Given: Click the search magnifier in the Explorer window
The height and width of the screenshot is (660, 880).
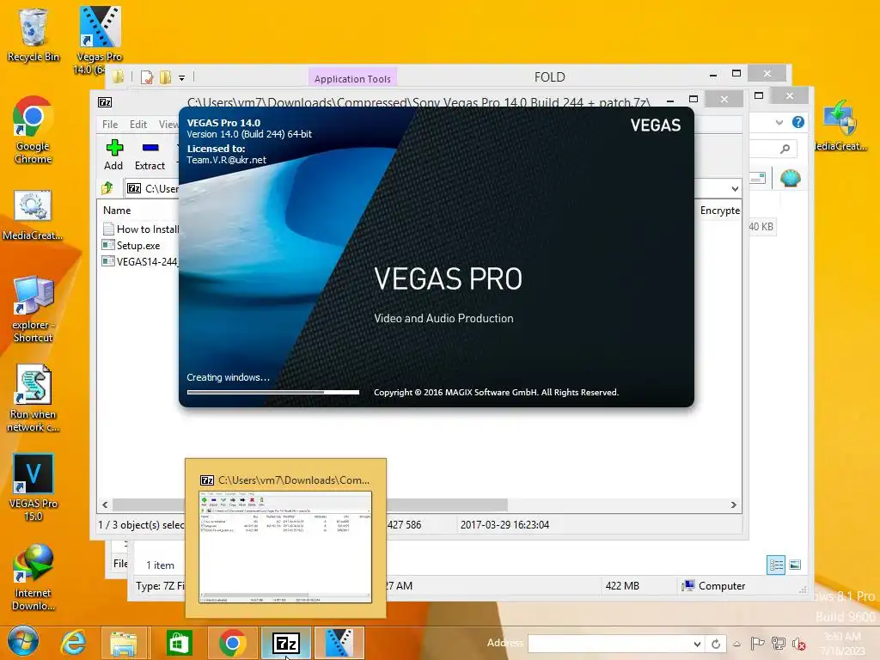Looking at the screenshot, I should pos(785,149).
